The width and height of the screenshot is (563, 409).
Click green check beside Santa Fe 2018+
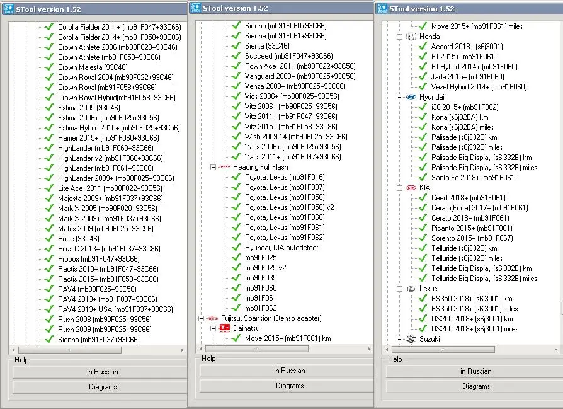(423, 177)
